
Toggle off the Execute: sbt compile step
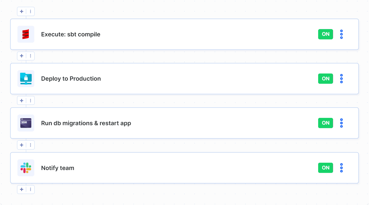point(325,34)
